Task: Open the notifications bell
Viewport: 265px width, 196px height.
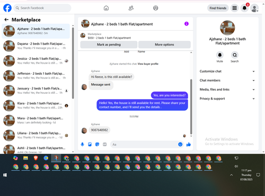Action: coord(244,8)
